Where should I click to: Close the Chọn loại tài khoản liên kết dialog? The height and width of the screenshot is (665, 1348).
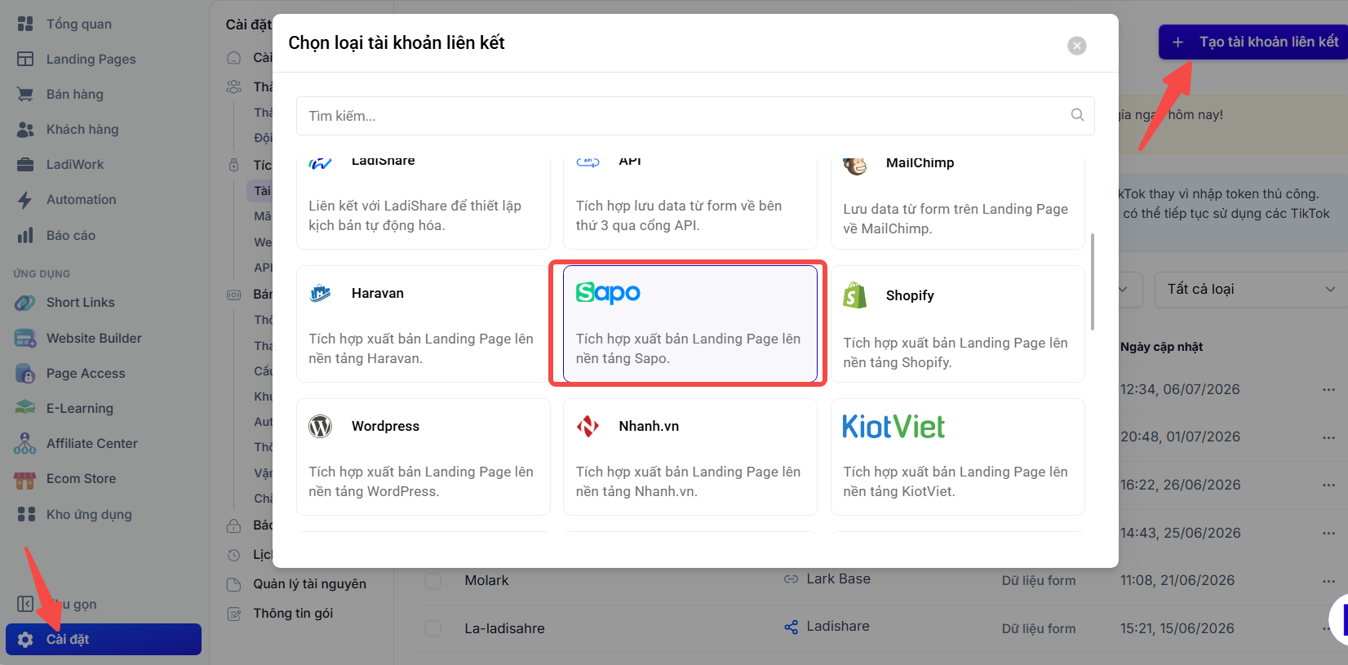(1077, 46)
